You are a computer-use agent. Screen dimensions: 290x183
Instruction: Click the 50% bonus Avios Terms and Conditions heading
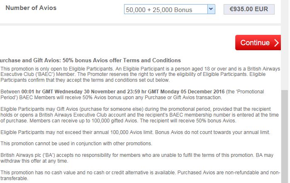(x=90, y=60)
